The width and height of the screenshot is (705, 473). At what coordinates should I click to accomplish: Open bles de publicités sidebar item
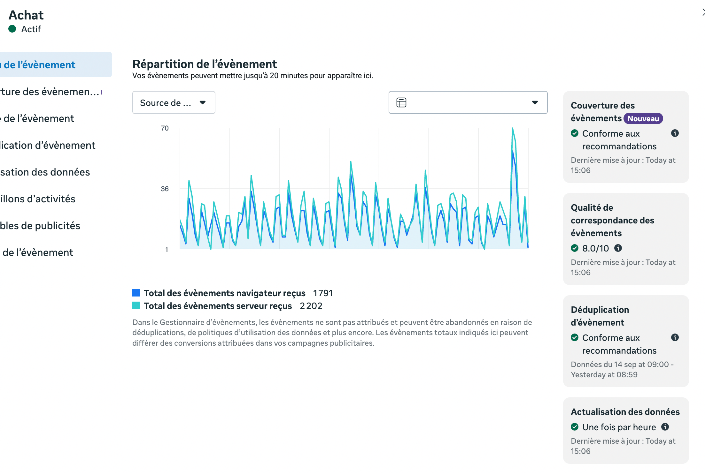pos(40,226)
